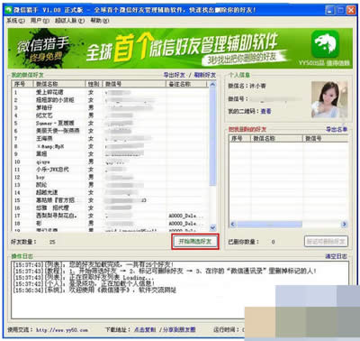Image resolution: width=360 pixels, height=341 pixels.
Task: Click the 开始筛选好友 button
Action: point(195,242)
